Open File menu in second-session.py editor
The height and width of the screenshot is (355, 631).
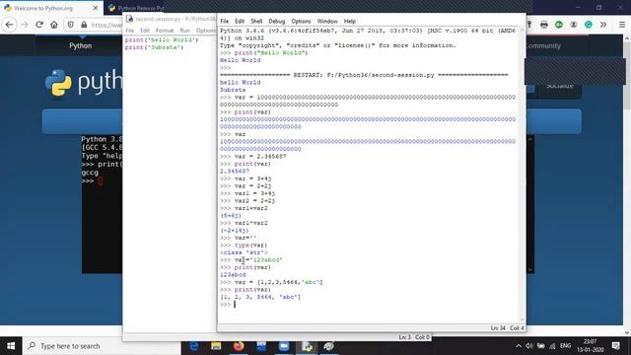pos(129,31)
